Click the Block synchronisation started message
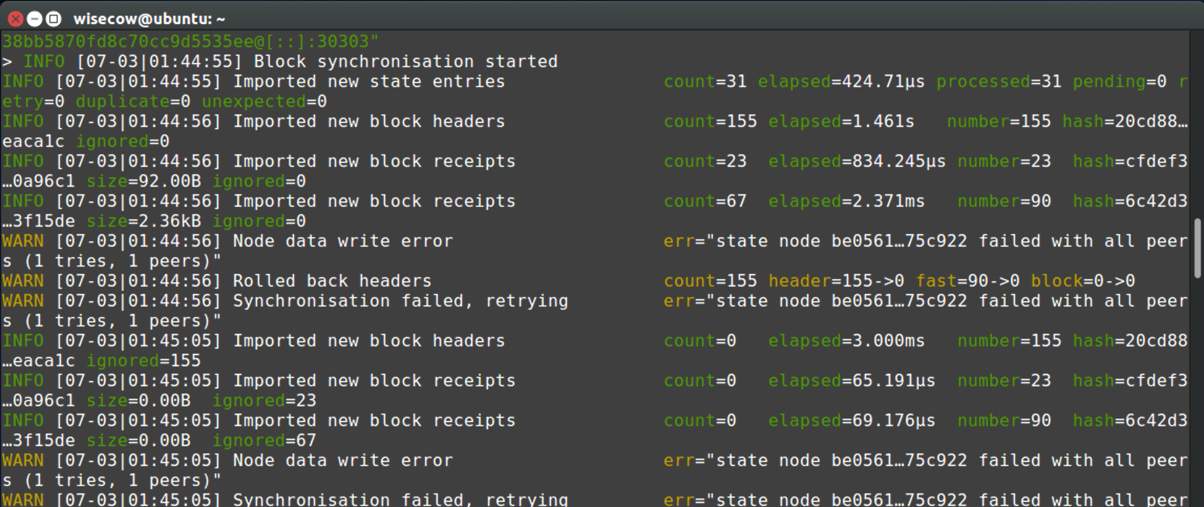 tap(406, 61)
